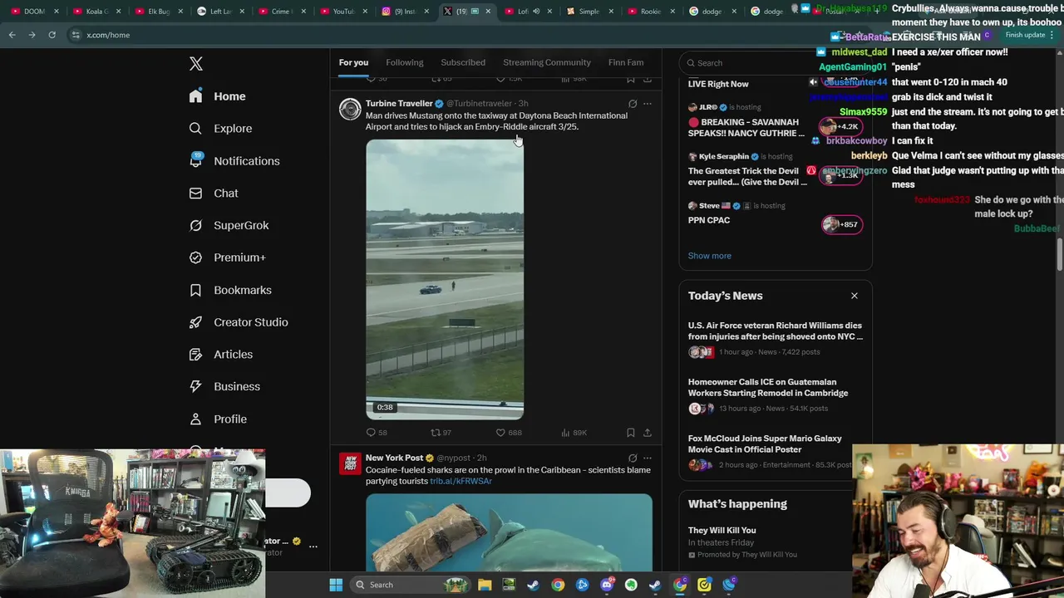Click the New York Post avatar
The width and height of the screenshot is (1064, 598).
(350, 463)
